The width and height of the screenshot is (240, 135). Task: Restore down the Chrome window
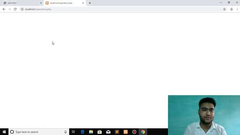(x=229, y=3)
